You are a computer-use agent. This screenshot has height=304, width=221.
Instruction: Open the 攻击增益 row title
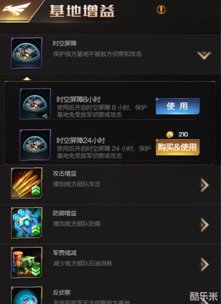65,173
